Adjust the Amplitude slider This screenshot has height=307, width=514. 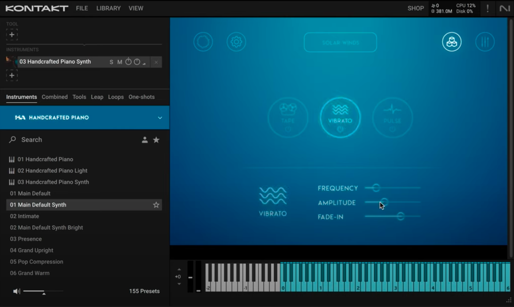393,202
